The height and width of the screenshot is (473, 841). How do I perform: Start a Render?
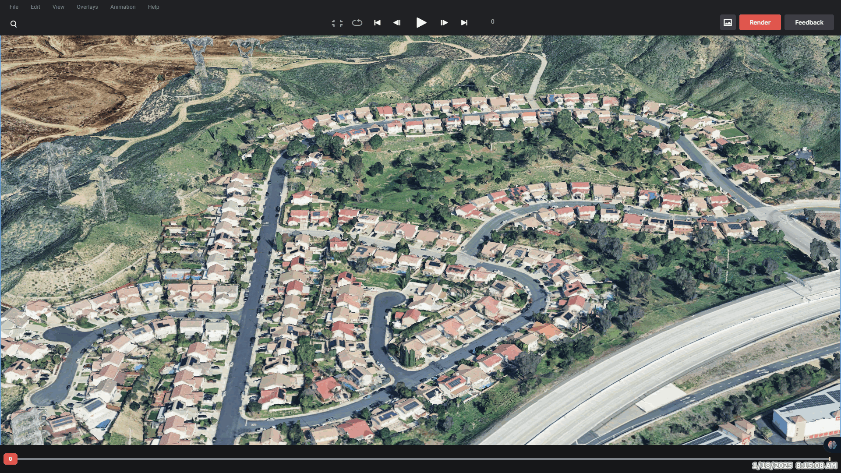pyautogui.click(x=760, y=22)
